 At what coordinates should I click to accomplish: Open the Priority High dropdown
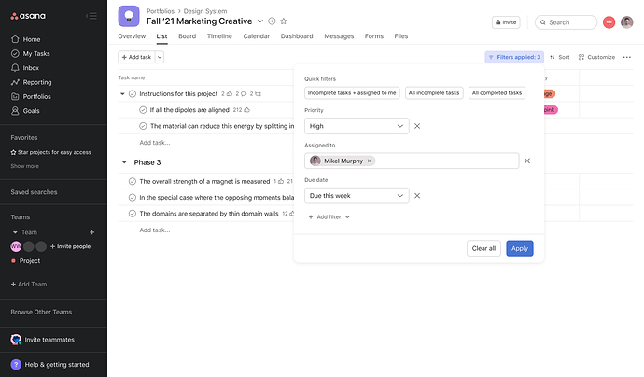357,126
